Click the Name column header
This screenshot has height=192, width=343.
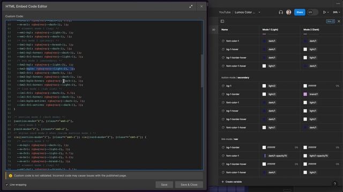coord(225,30)
